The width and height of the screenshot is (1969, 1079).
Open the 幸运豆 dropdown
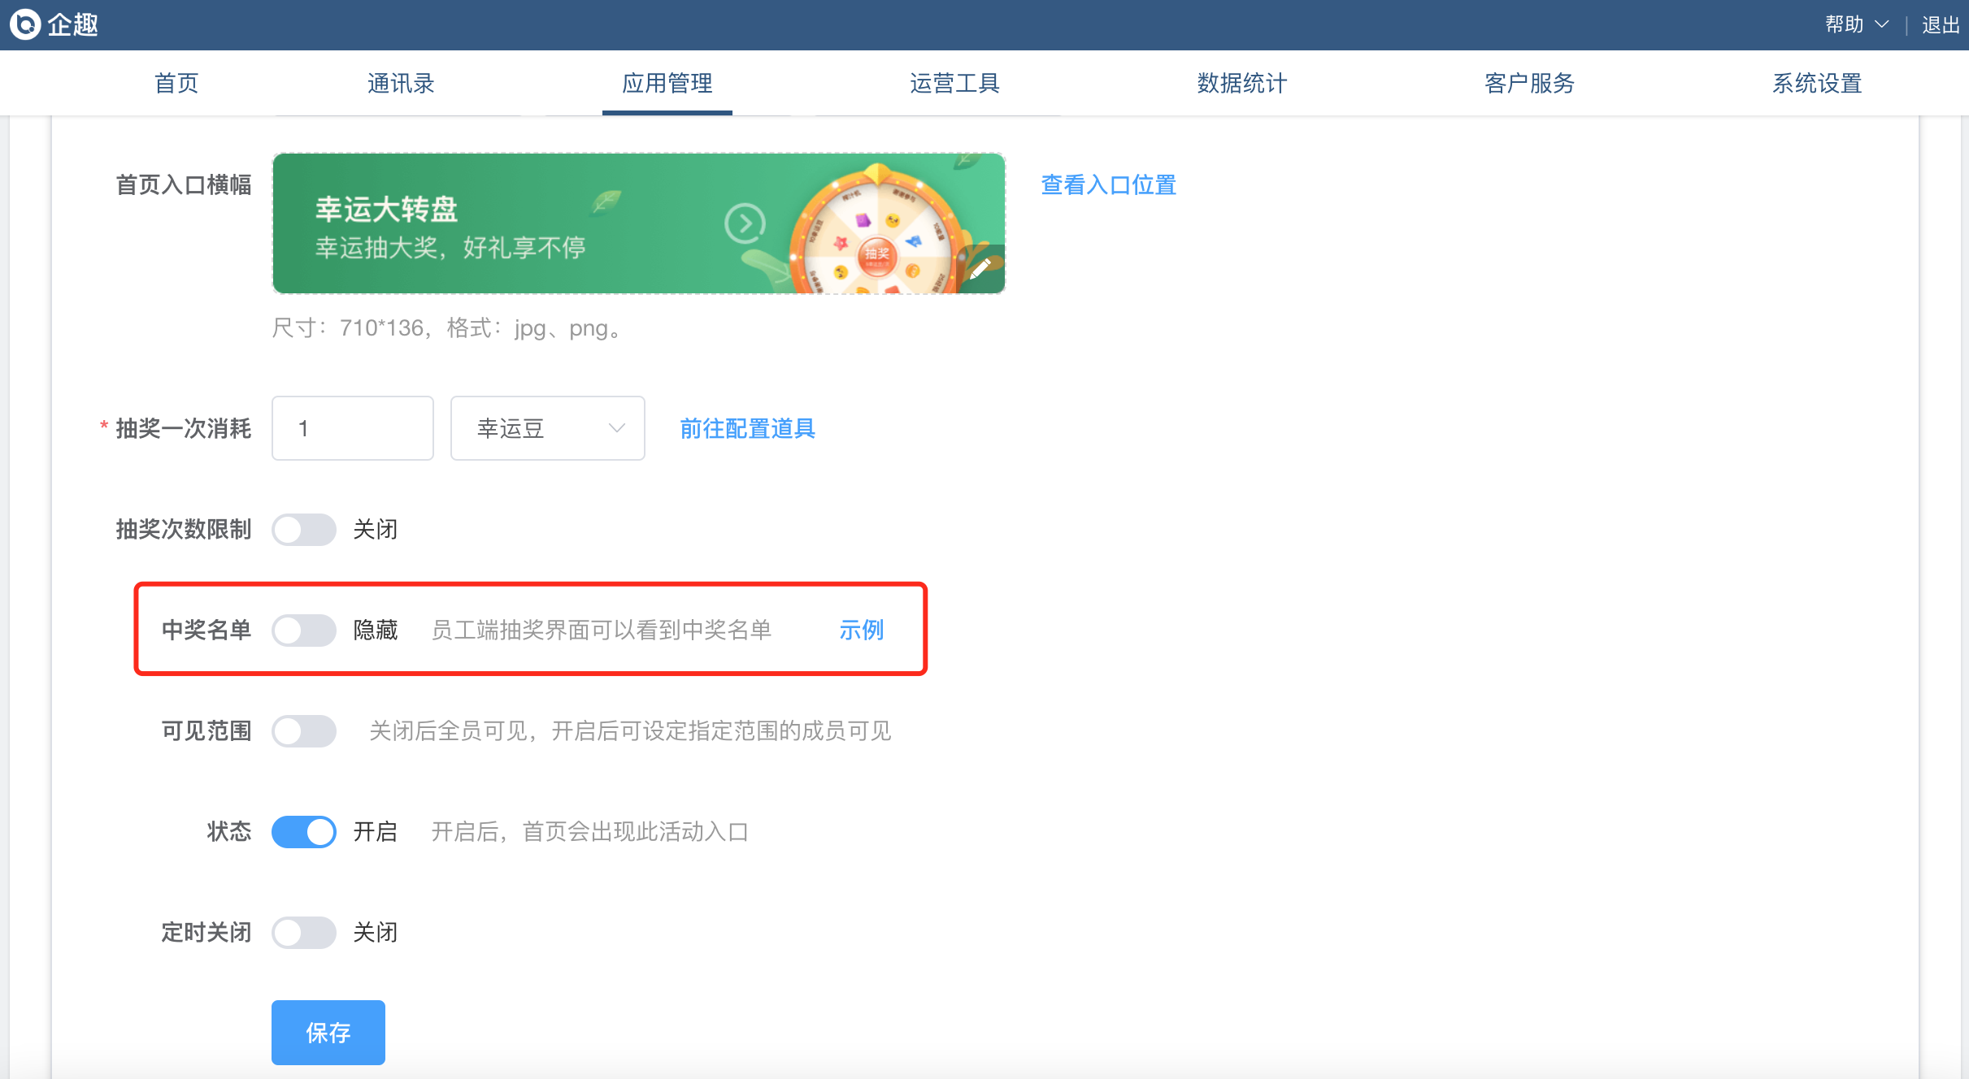click(x=547, y=428)
